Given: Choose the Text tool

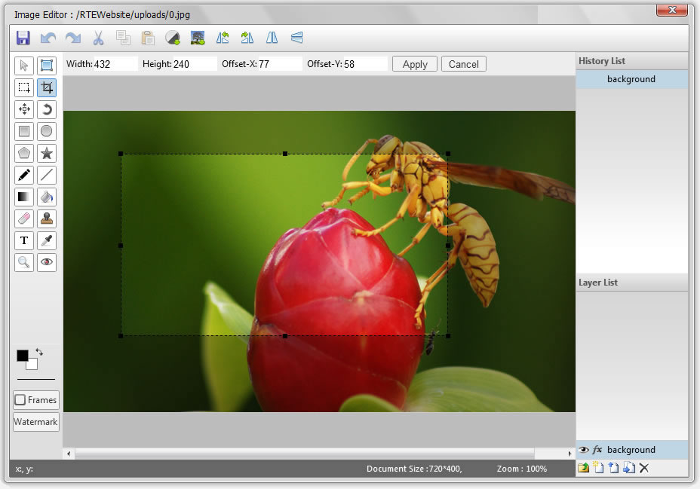Looking at the screenshot, I should tap(24, 241).
